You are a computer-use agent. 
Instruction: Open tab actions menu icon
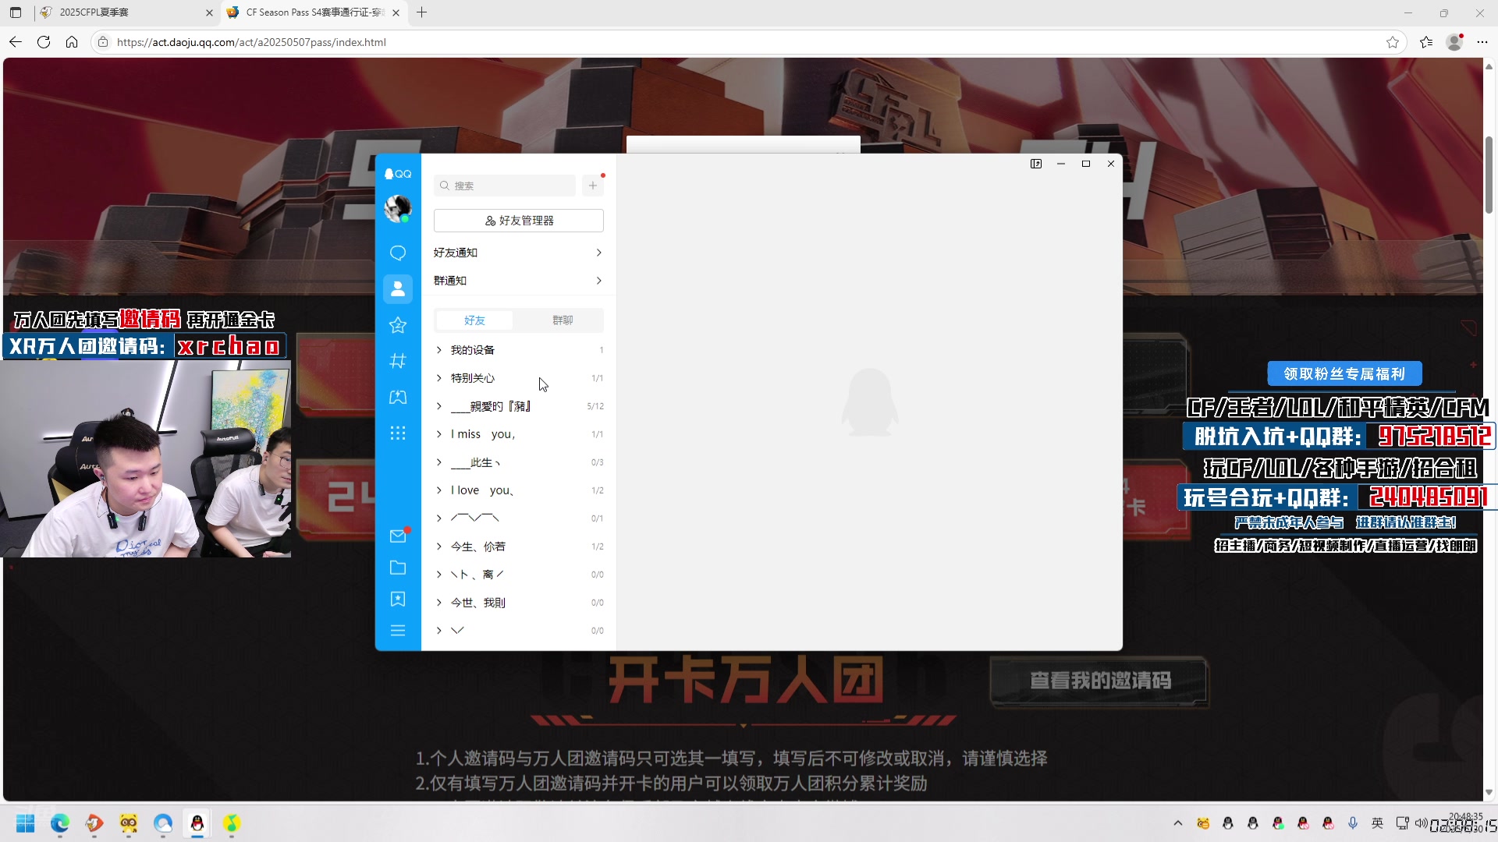pos(16,12)
